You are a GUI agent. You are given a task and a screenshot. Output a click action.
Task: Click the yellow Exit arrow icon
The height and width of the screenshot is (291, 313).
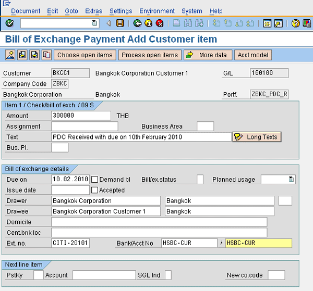(x=149, y=23)
